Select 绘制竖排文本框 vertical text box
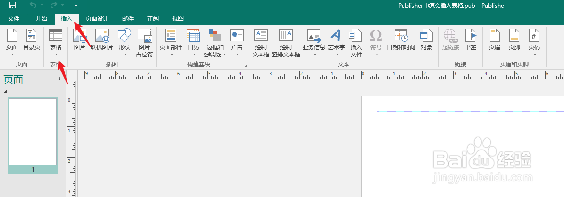564x197 pixels. click(286, 43)
